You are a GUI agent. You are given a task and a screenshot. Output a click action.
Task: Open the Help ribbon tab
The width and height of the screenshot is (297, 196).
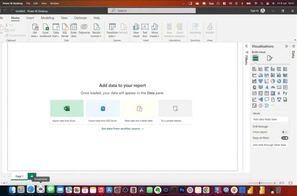(x=96, y=18)
